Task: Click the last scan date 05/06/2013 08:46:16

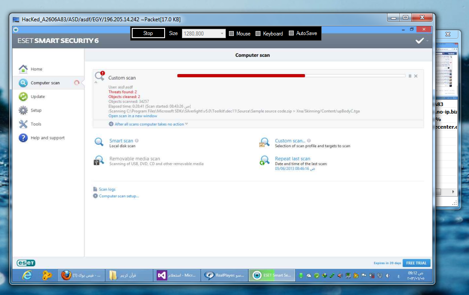Action: click(x=295, y=169)
